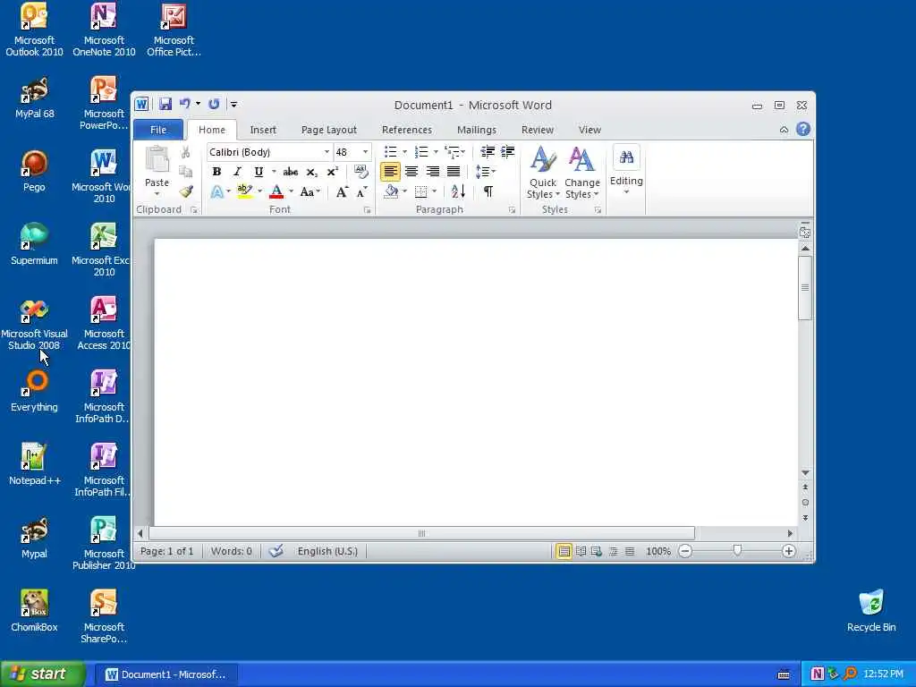Open Line Spacing dropdown
This screenshot has width=916, height=687.
(x=486, y=172)
